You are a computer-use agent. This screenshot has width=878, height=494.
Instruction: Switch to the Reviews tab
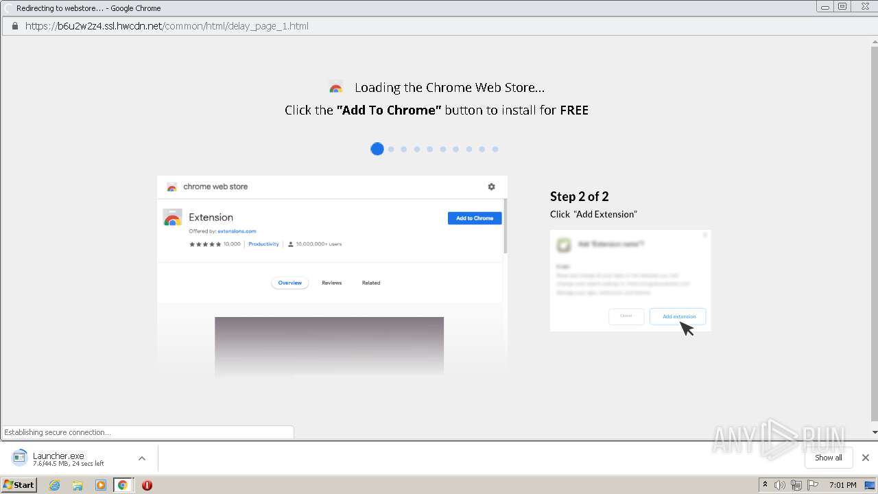tap(332, 283)
